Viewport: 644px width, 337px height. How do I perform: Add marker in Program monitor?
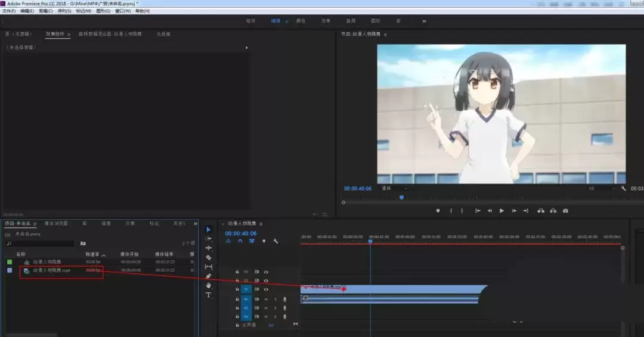[x=438, y=211]
